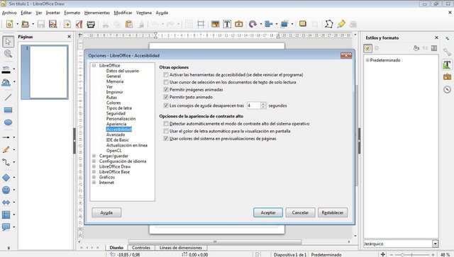Expand the Cargar/guardar tree node
The height and width of the screenshot is (257, 454).
coord(94,156)
